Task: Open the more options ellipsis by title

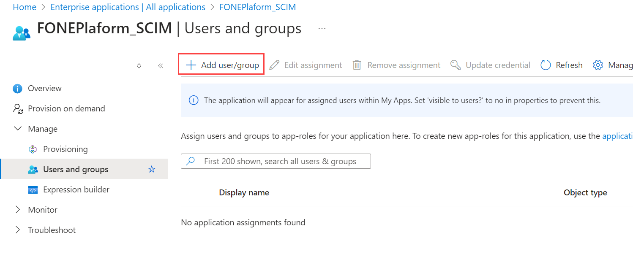Action: pyautogui.click(x=322, y=28)
